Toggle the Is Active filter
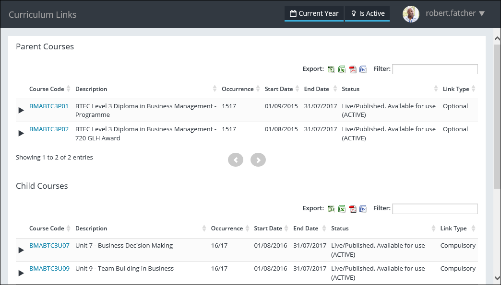 [368, 13]
